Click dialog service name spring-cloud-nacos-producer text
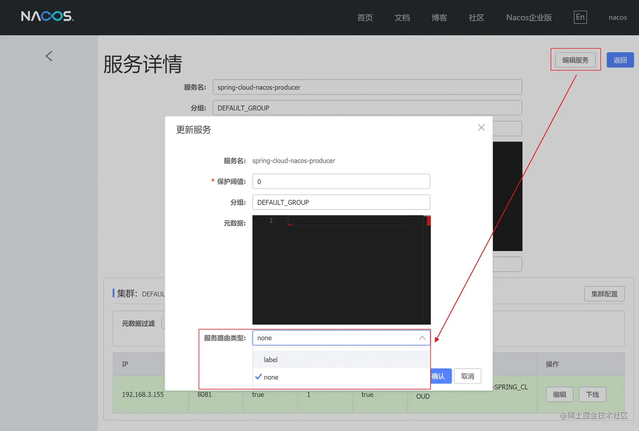The width and height of the screenshot is (639, 431). (294, 161)
